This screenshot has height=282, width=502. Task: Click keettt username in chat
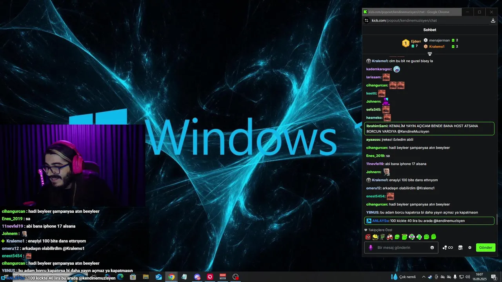371,93
